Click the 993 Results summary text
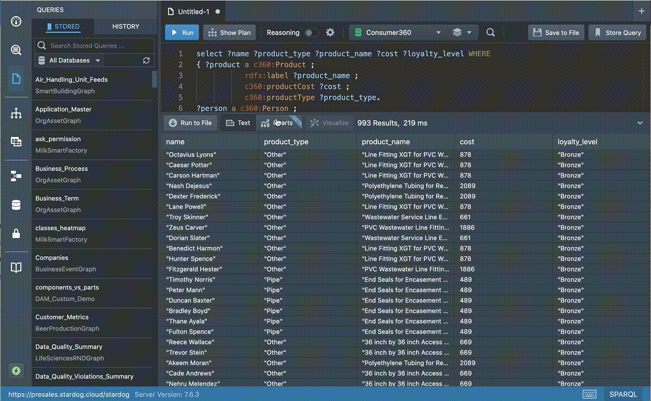 (392, 123)
